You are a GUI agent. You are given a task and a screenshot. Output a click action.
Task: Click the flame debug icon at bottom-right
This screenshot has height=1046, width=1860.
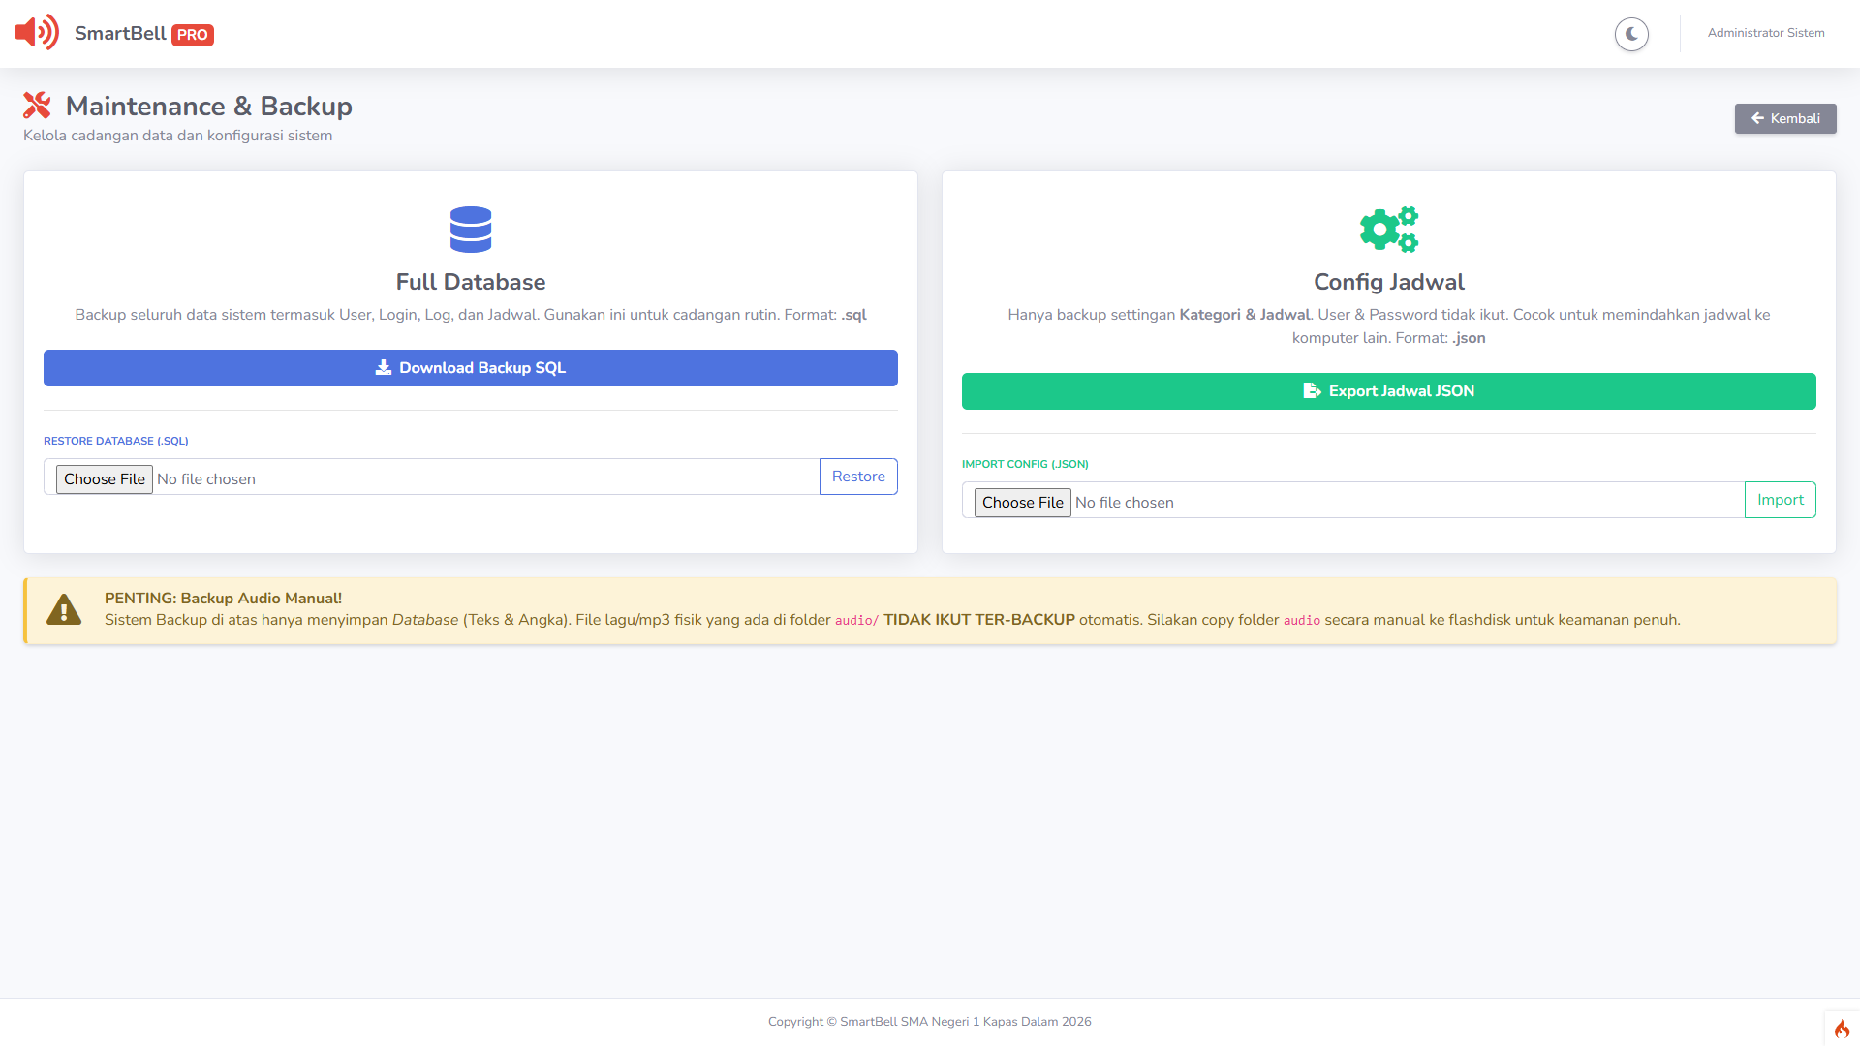pyautogui.click(x=1842, y=1029)
